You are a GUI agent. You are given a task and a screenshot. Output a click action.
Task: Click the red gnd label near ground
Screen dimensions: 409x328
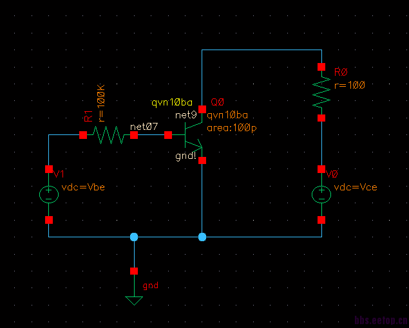151,286
